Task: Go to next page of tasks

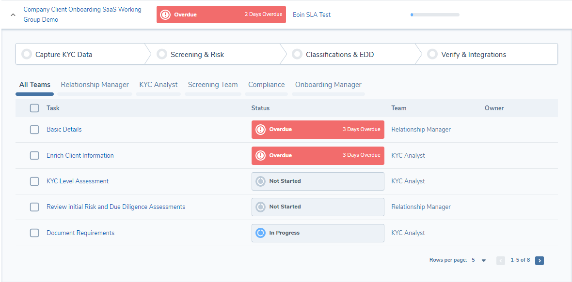Action: tap(540, 261)
